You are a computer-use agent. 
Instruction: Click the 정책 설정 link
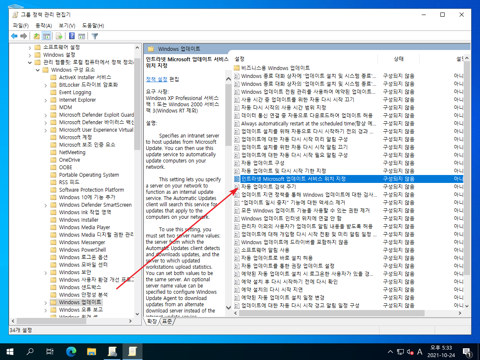click(x=156, y=79)
